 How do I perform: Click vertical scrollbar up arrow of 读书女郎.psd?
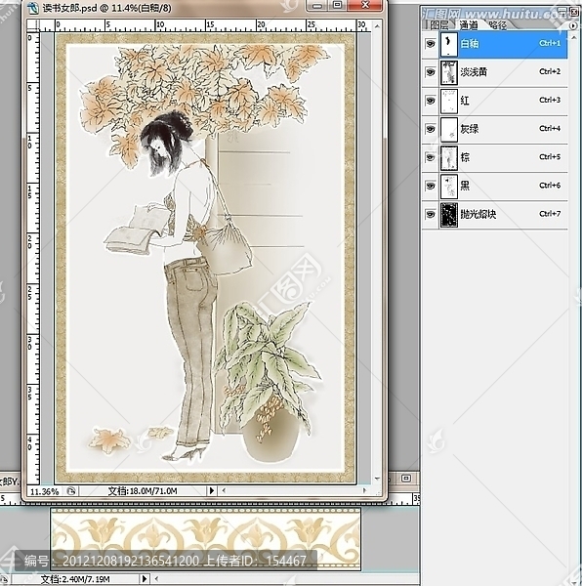pos(377,25)
